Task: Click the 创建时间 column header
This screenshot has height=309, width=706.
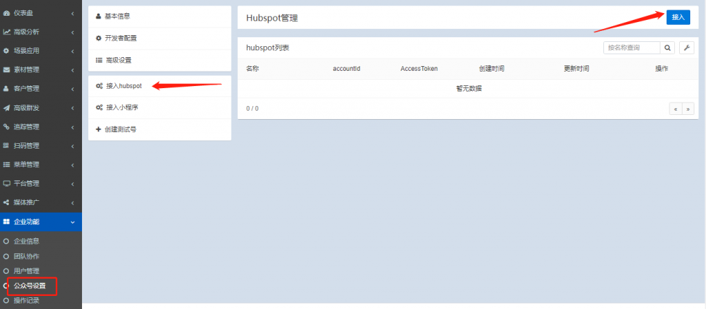Action: [492, 69]
